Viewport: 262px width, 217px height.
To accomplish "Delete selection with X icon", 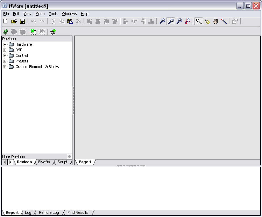I will point(78,21).
